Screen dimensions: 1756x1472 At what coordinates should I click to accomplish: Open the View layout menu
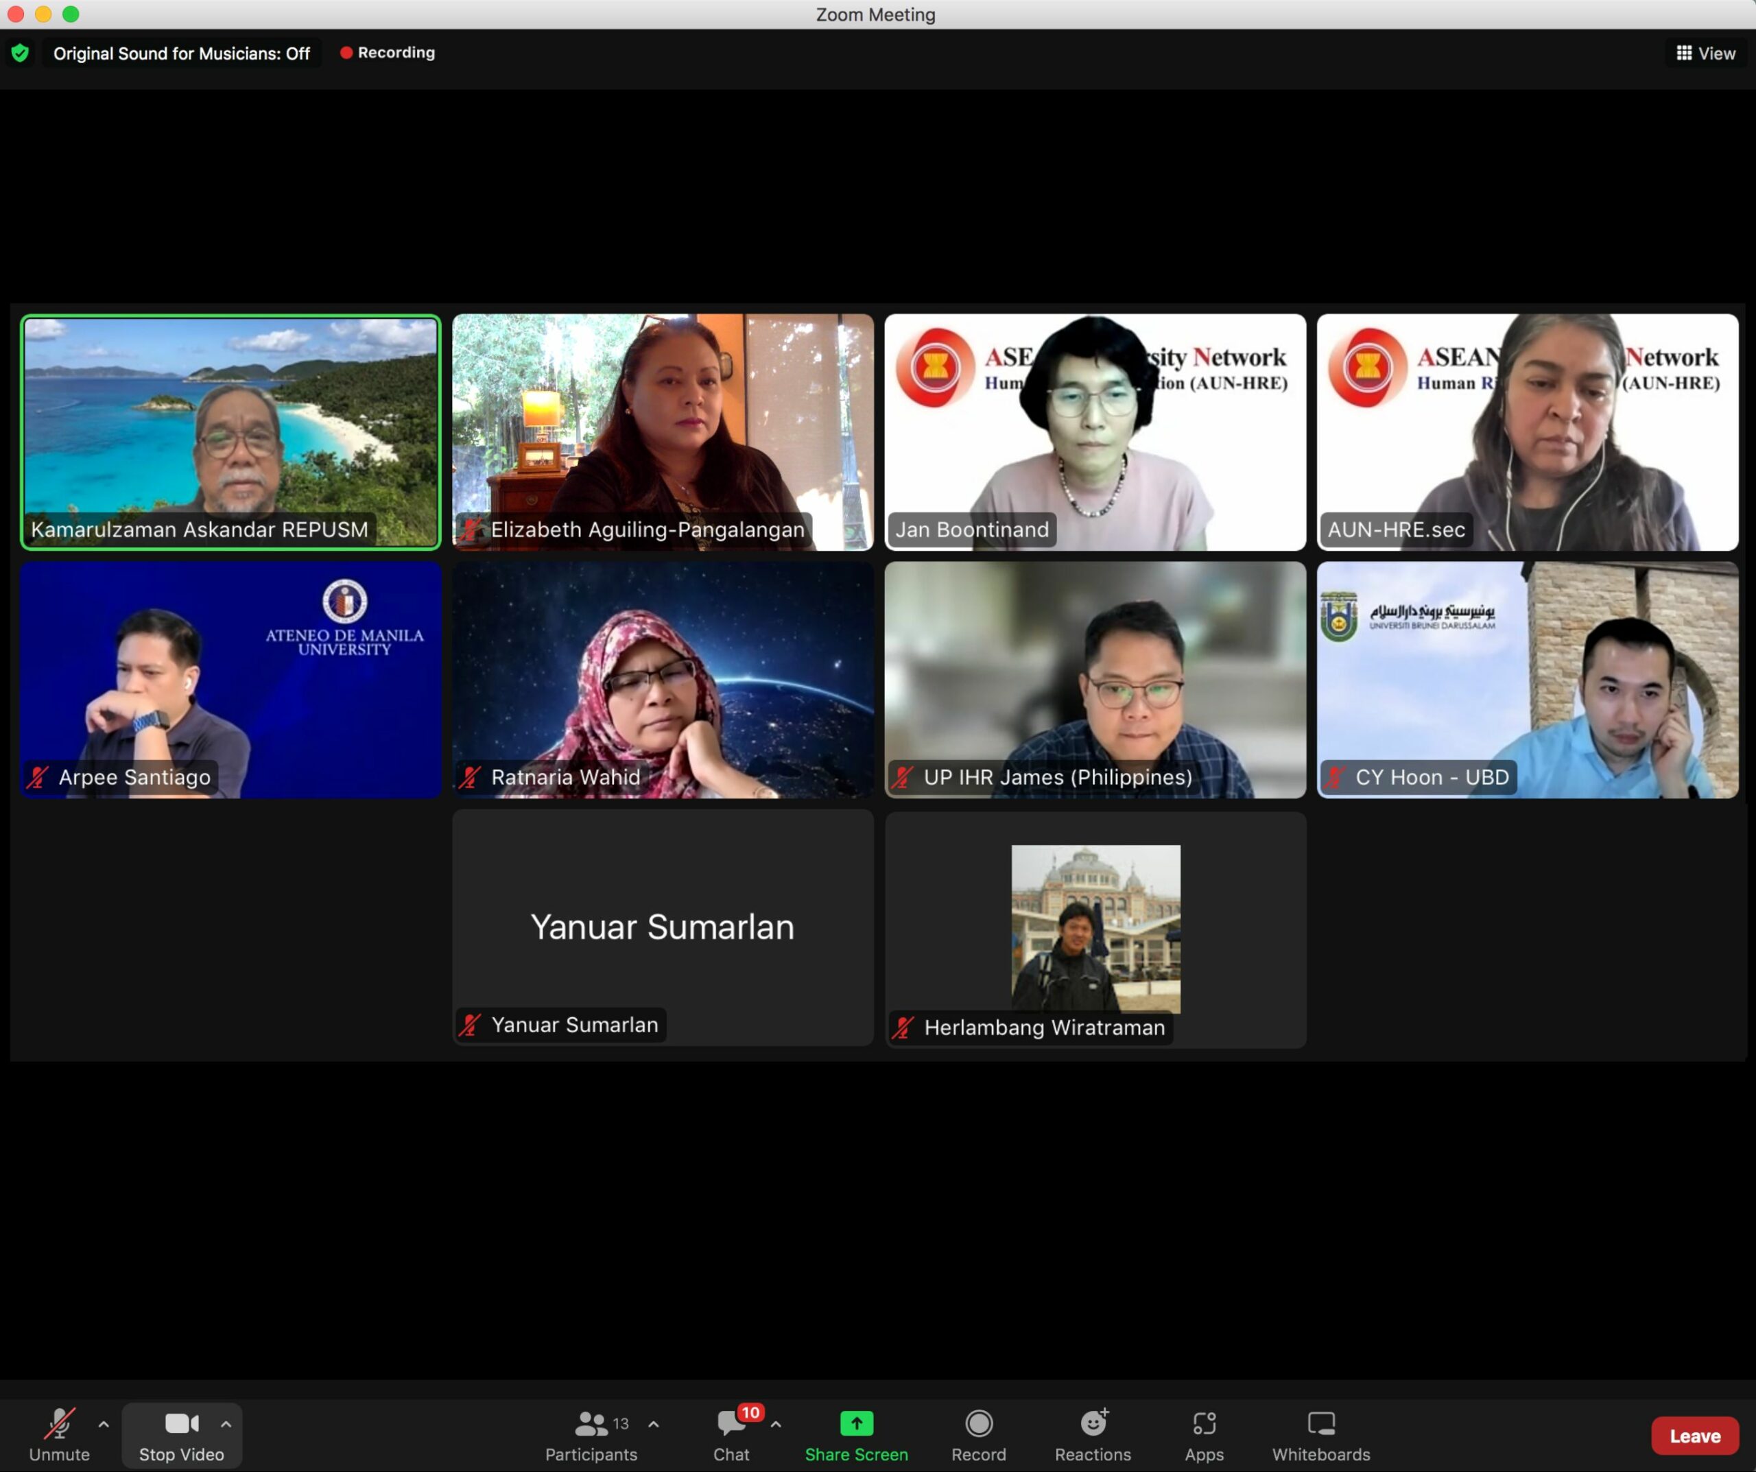click(x=1706, y=54)
